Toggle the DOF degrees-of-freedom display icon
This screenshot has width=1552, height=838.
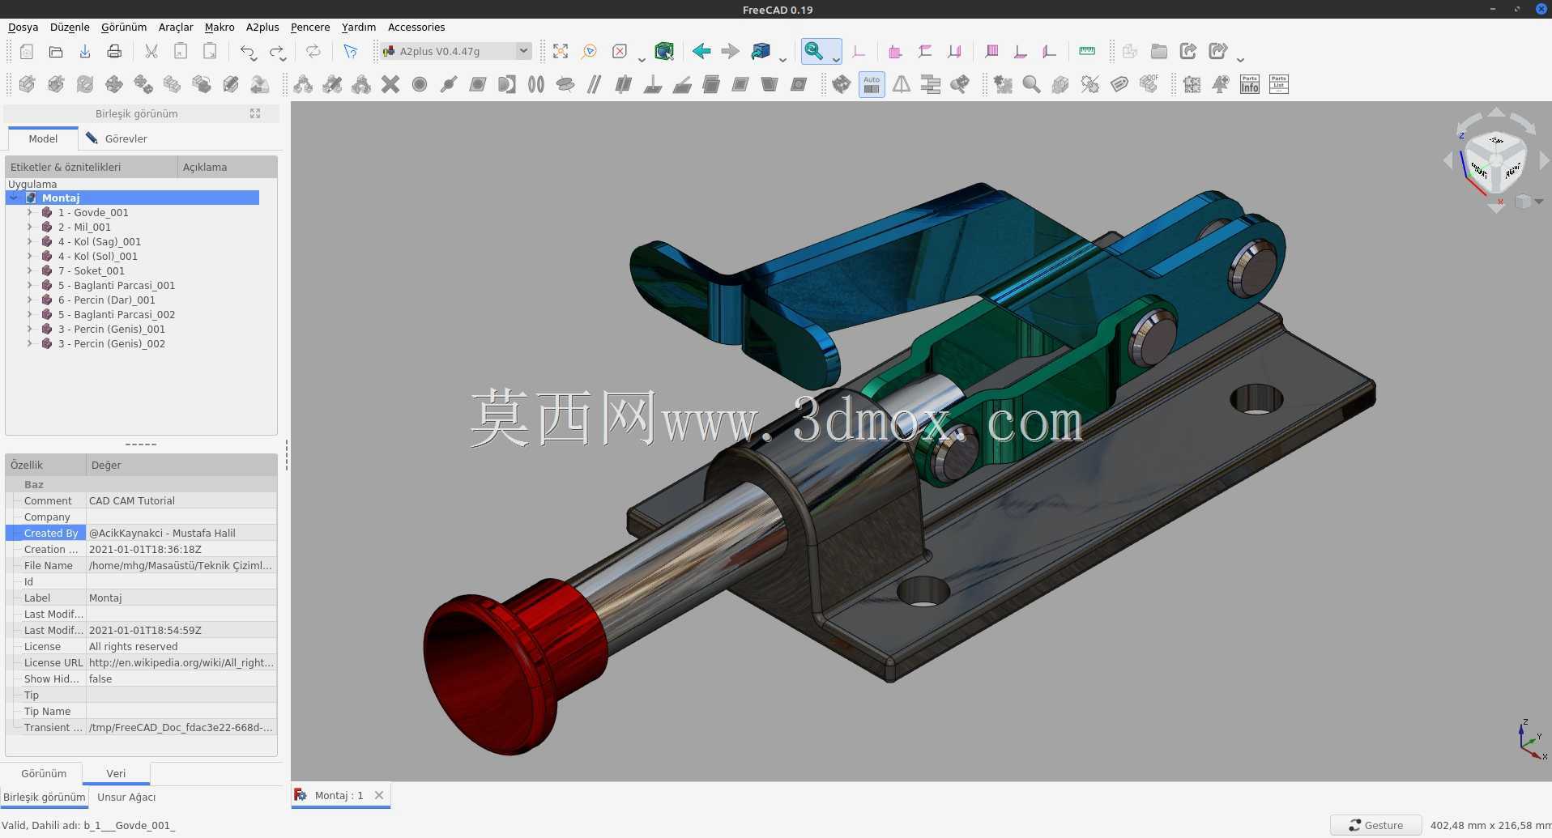pyautogui.click(x=1149, y=84)
